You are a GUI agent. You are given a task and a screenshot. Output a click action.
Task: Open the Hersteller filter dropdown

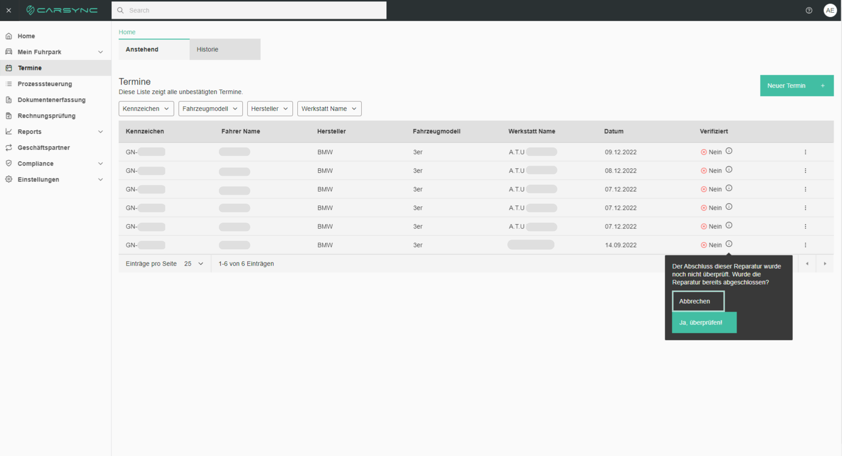pos(270,108)
